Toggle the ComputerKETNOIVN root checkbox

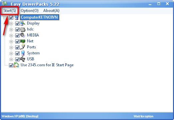click(11, 18)
